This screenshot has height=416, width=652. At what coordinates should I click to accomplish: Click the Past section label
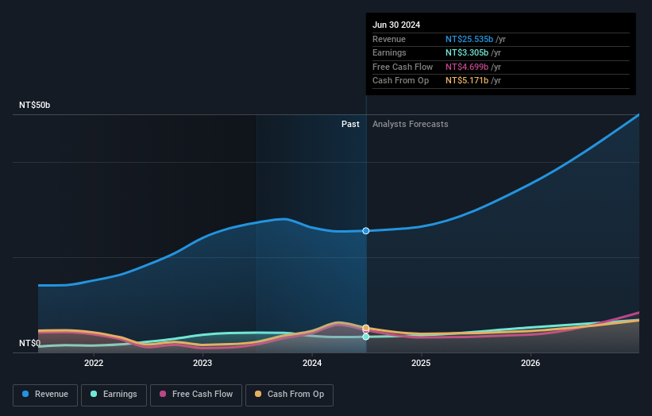click(x=350, y=125)
